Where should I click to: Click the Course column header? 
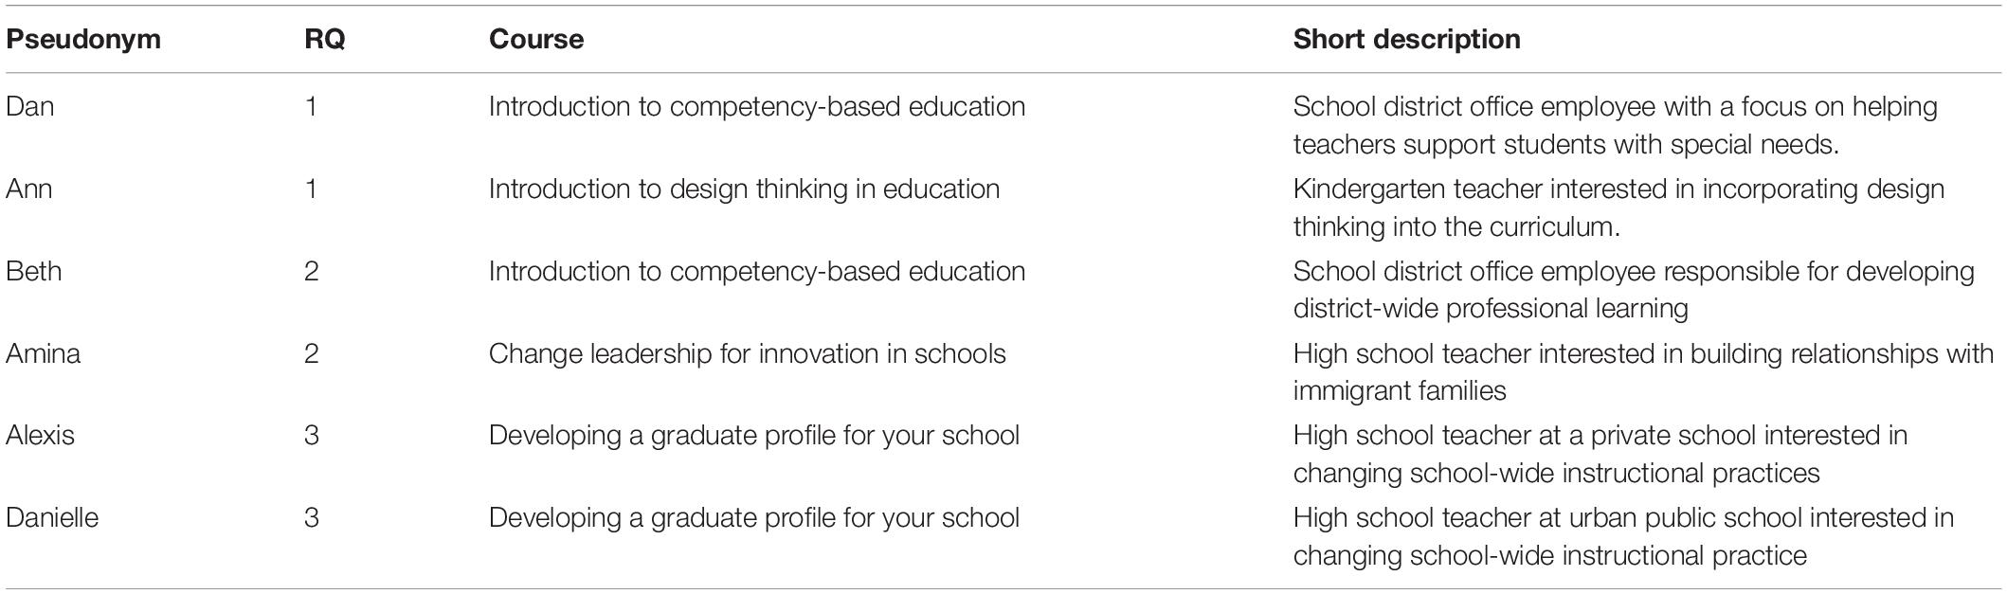(x=536, y=39)
